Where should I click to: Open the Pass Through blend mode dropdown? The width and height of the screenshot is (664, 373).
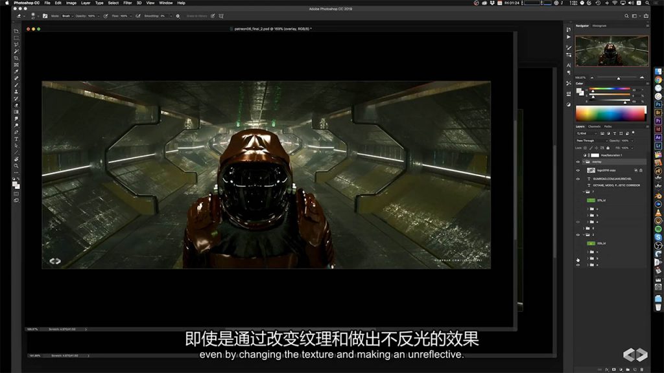(x=591, y=141)
